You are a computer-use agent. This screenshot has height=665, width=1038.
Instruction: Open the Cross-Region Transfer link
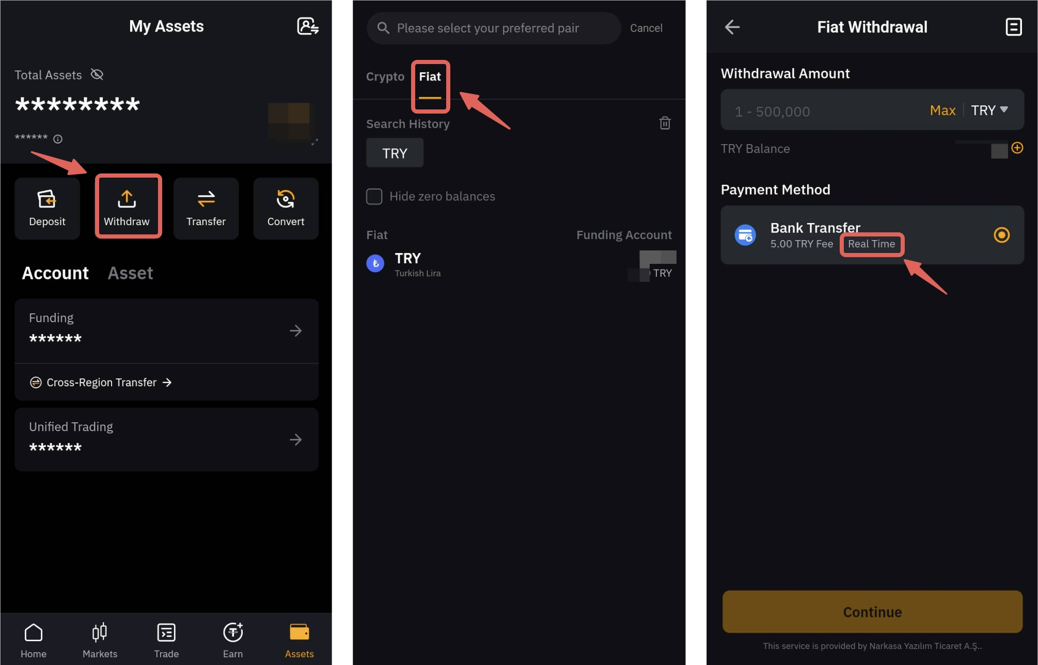pyautogui.click(x=101, y=383)
